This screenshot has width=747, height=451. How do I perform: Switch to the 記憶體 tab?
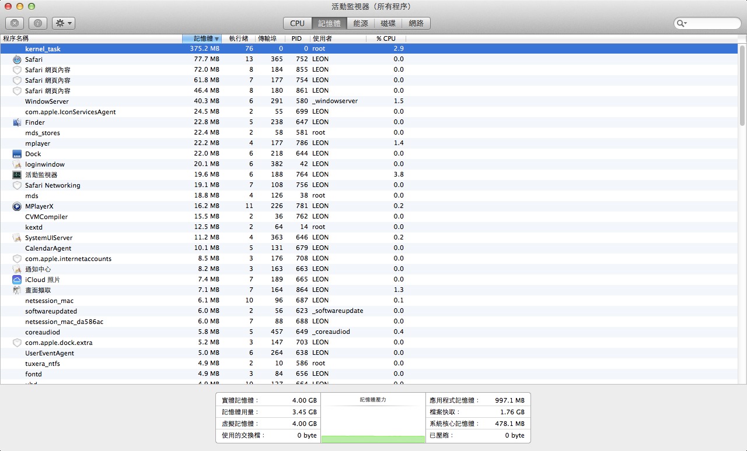(329, 23)
